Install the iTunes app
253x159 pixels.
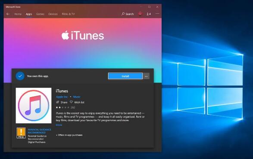tap(125, 76)
